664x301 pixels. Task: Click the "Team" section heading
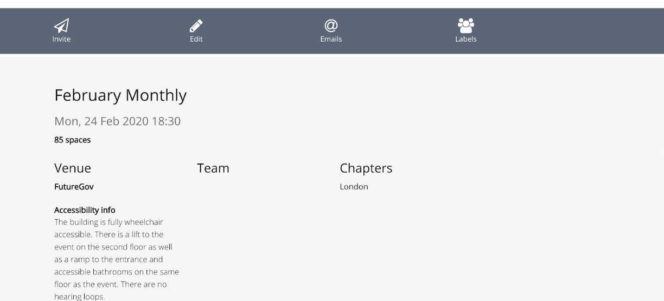tap(213, 168)
